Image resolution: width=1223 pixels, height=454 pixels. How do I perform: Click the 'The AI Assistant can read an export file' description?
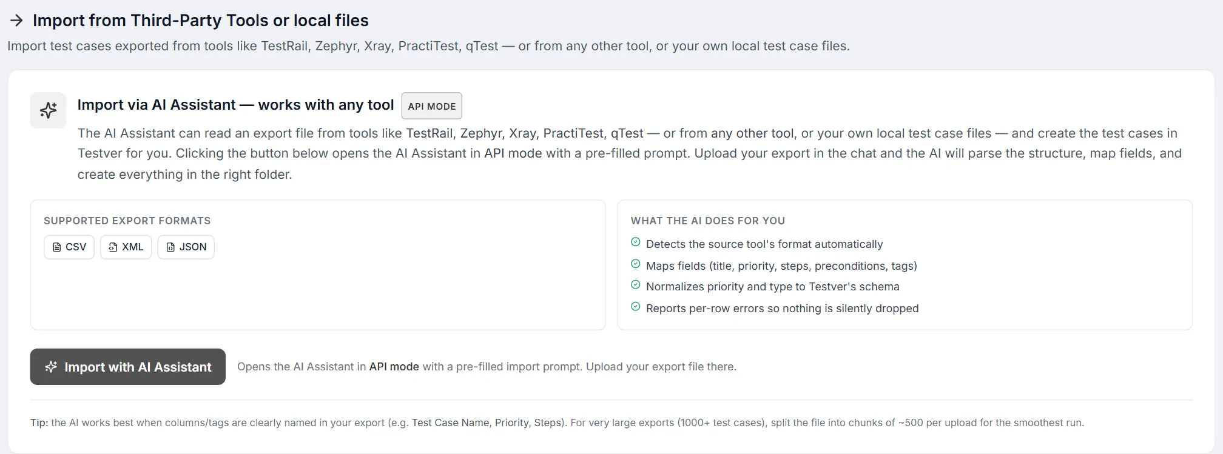(630, 154)
